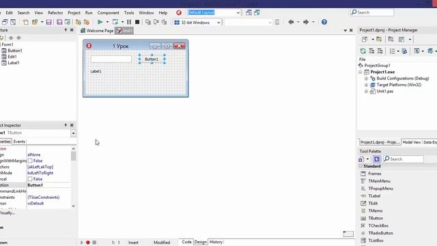Switch to Events tab in Object Inspector

coord(19,141)
